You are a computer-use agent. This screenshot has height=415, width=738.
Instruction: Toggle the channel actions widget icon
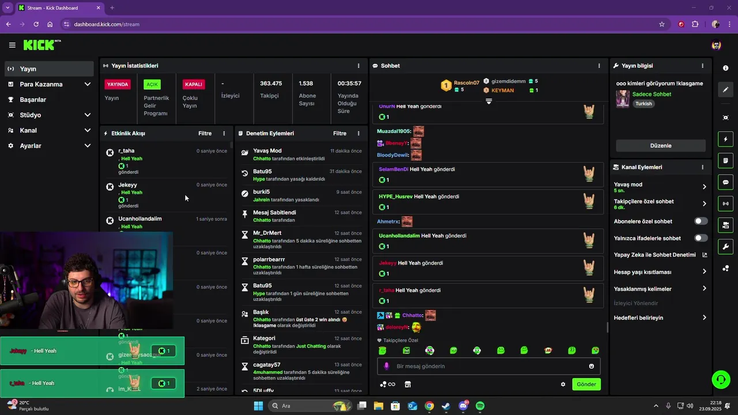(725, 225)
